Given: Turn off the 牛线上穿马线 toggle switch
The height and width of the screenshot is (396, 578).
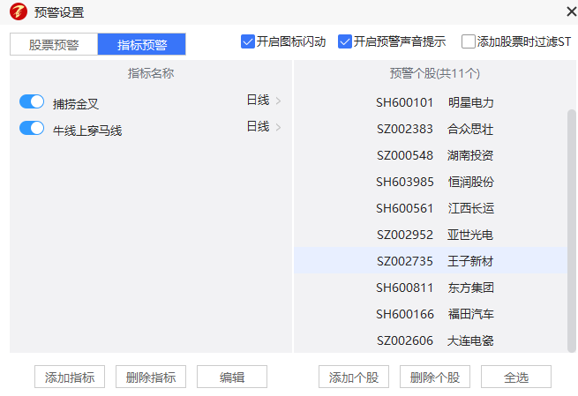Looking at the screenshot, I should [x=32, y=128].
